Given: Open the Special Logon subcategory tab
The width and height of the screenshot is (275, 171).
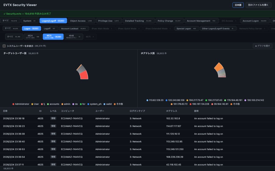Looking at the screenshot, I should pyautogui.click(x=187, y=29).
